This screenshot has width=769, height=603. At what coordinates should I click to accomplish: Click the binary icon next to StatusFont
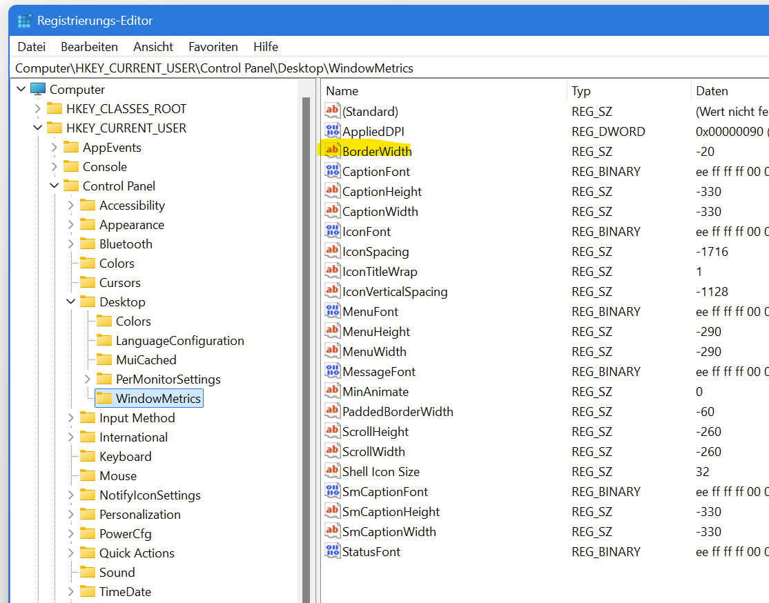333,551
